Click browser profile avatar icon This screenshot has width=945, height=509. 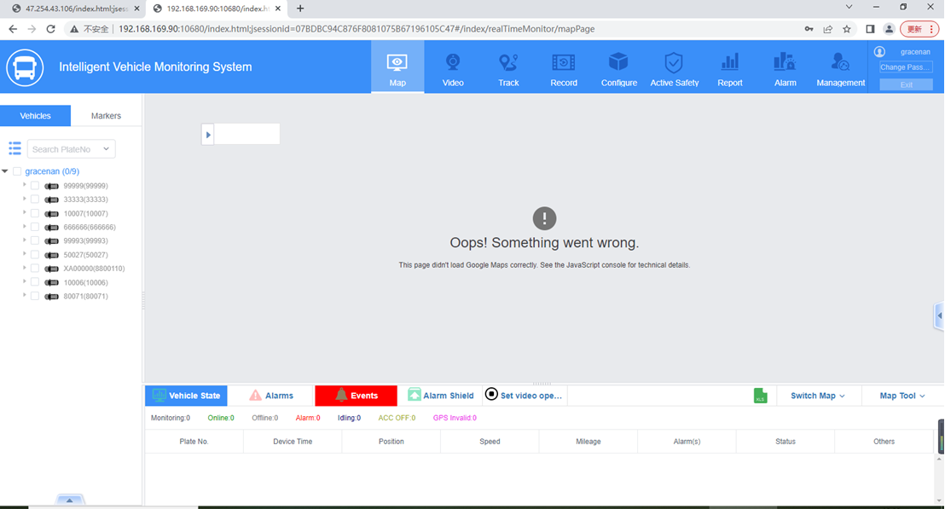[x=889, y=29]
